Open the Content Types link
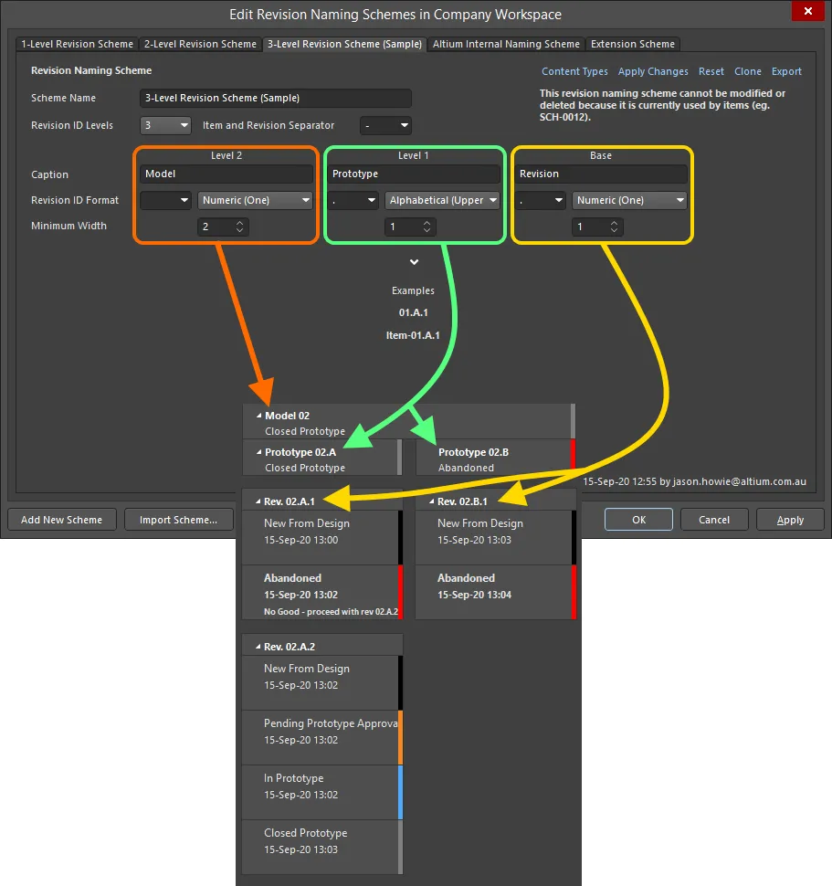The height and width of the screenshot is (886, 832). 574,71
